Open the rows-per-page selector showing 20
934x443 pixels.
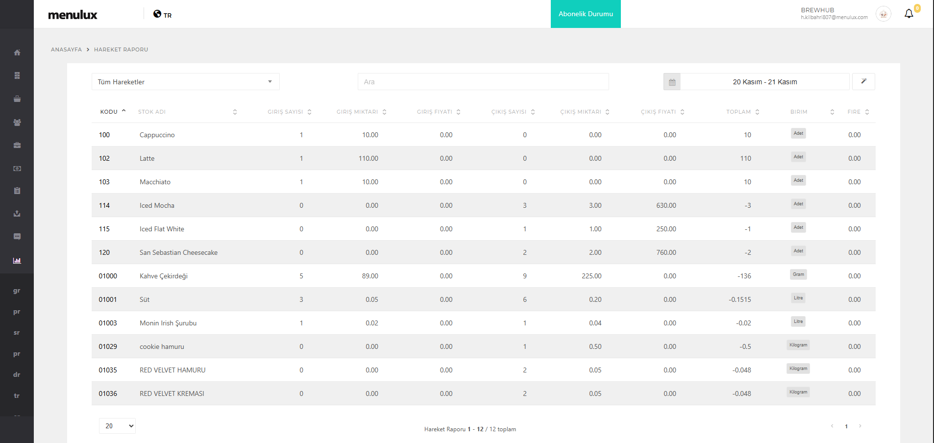(117, 426)
